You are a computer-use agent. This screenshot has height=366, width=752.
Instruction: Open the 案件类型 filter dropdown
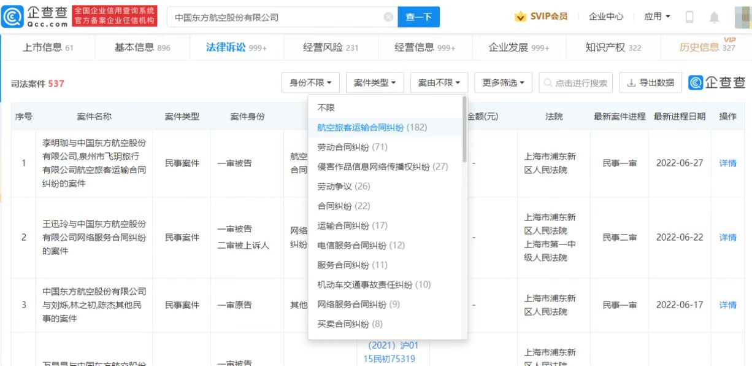click(375, 83)
